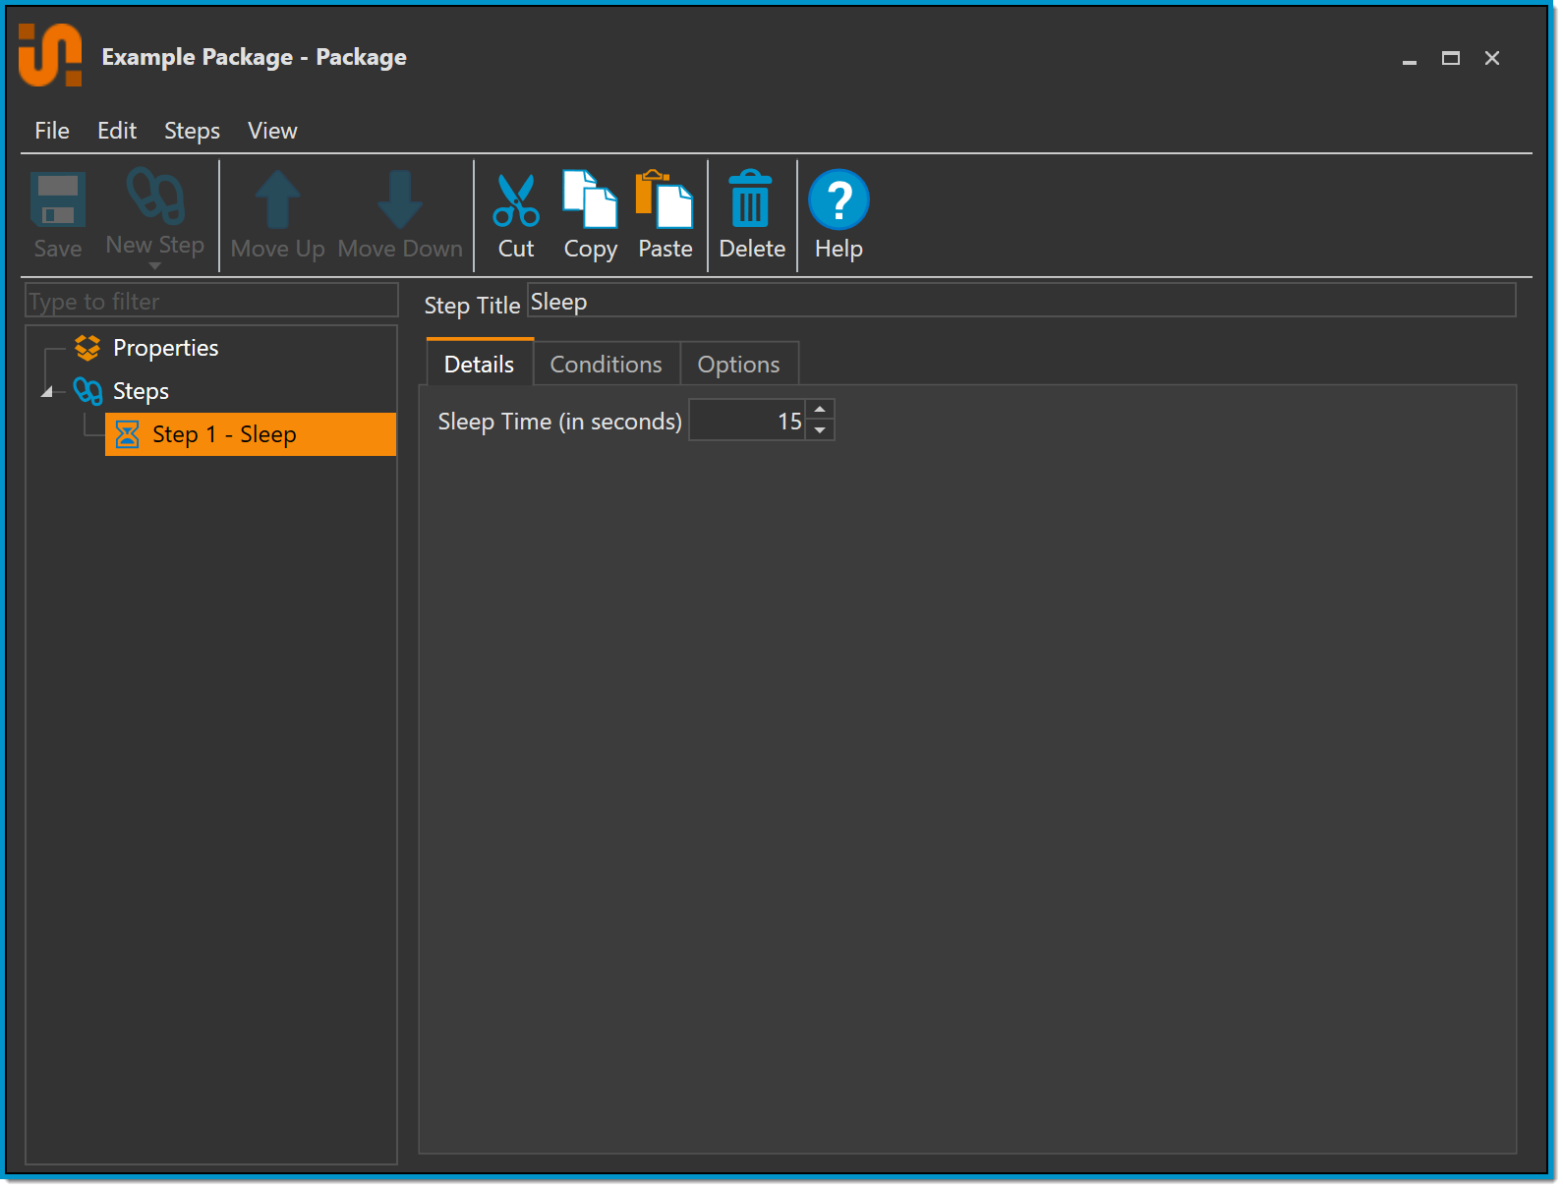Viewport: 1563px width, 1189px height.
Task: Select Step 1 - Sleep row
Action: click(251, 434)
